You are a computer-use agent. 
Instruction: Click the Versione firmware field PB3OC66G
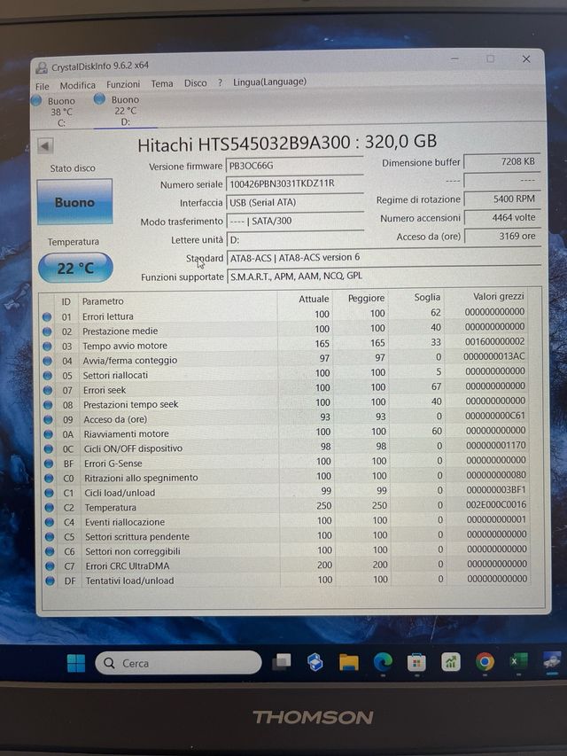coord(294,166)
